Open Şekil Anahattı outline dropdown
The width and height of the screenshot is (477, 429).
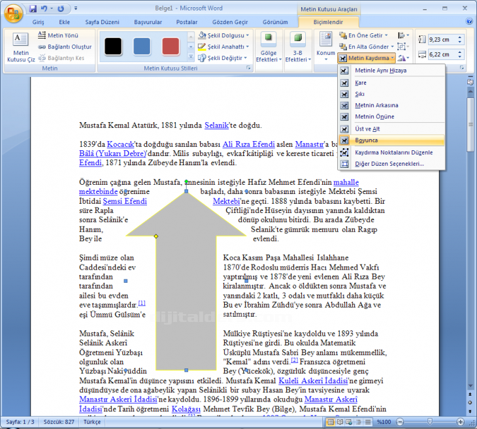click(223, 47)
